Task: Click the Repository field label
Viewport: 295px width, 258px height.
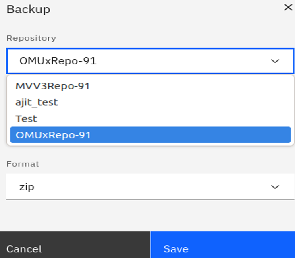Action: (31, 38)
